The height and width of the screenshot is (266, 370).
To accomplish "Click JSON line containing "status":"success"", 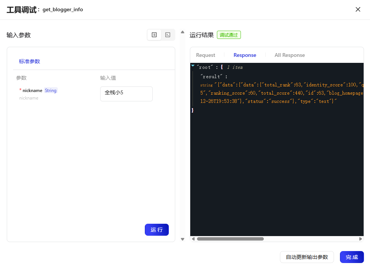I will pyautogui.click(x=269, y=101).
